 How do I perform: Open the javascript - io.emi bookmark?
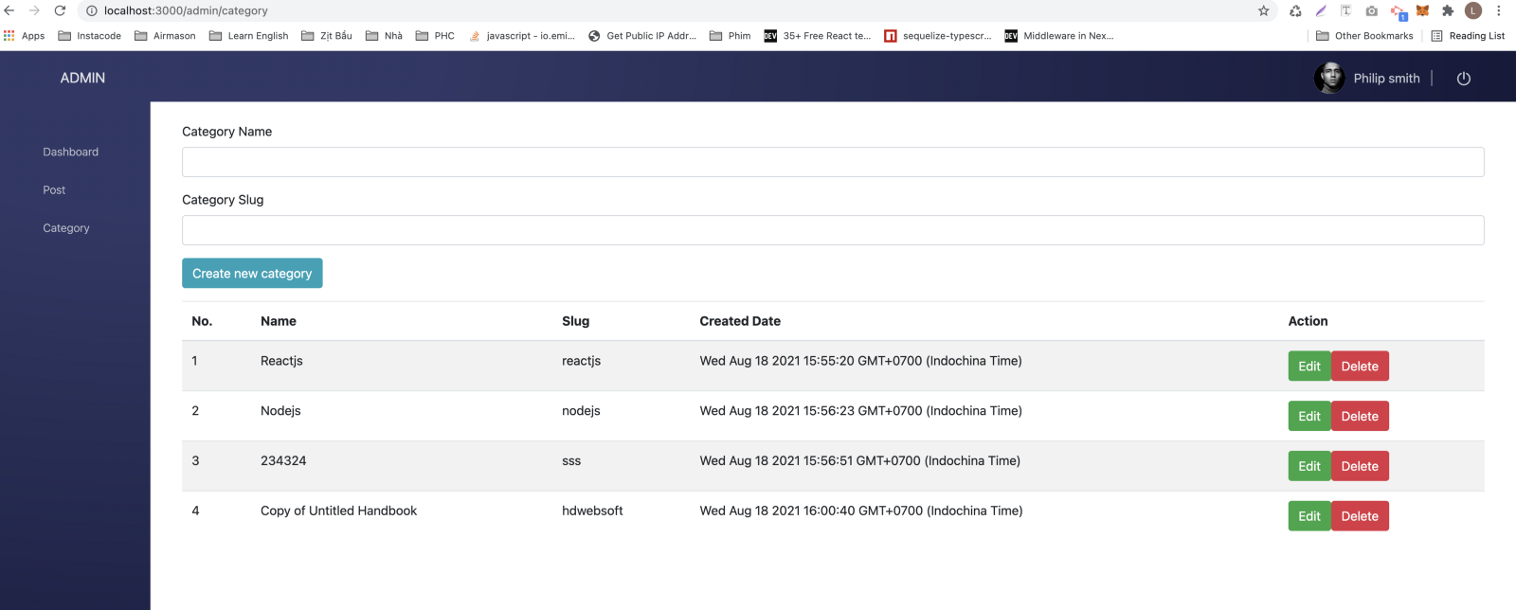click(x=522, y=36)
